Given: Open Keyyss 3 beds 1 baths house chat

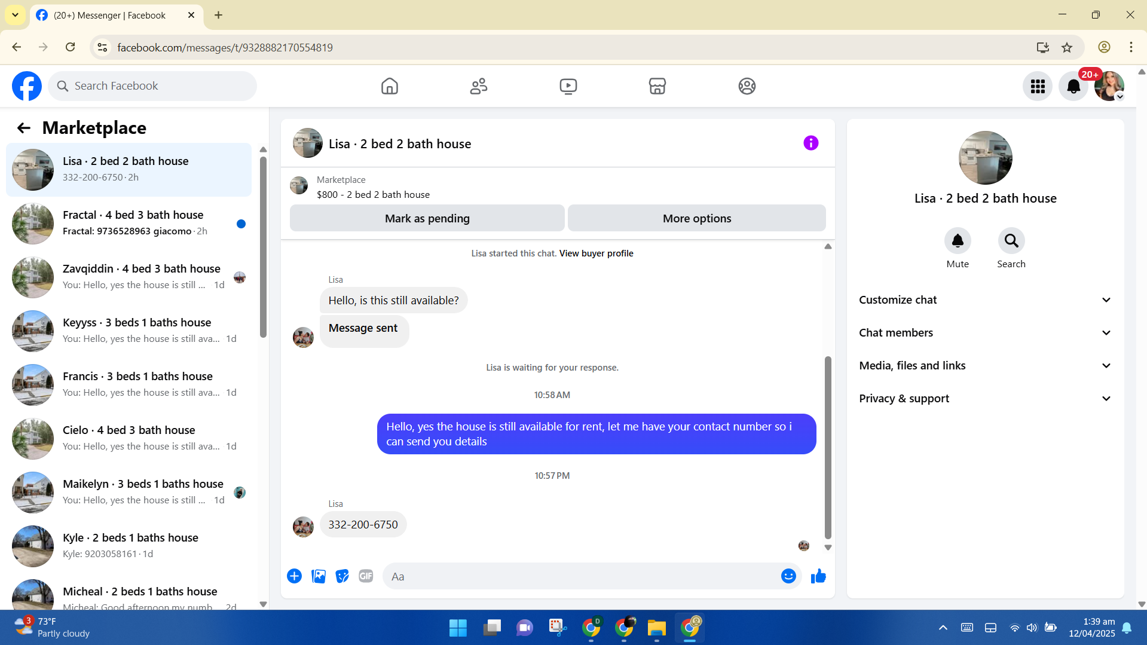Looking at the screenshot, I should point(129,331).
